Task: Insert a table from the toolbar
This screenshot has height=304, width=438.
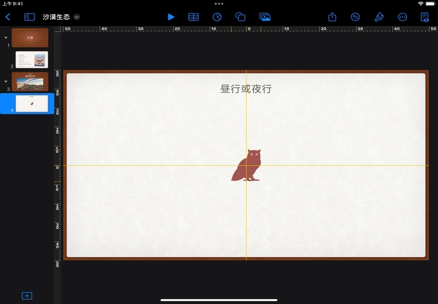Action: (193, 17)
